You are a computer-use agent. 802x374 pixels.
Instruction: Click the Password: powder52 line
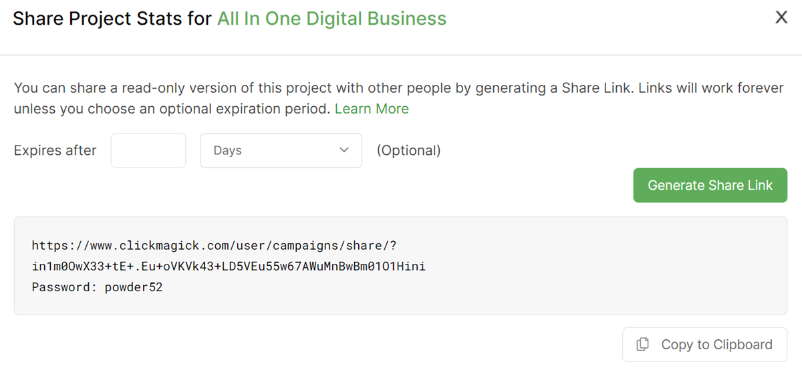[x=97, y=287]
